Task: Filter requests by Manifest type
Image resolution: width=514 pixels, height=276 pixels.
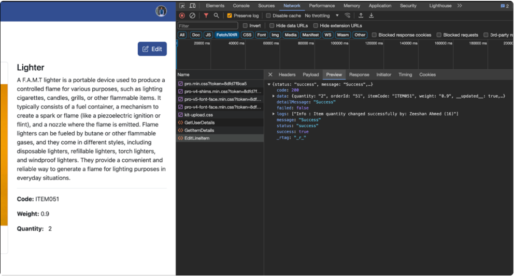Action: (x=310, y=35)
